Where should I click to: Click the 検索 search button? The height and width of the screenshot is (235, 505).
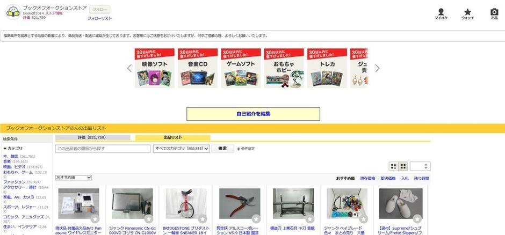[222, 149]
